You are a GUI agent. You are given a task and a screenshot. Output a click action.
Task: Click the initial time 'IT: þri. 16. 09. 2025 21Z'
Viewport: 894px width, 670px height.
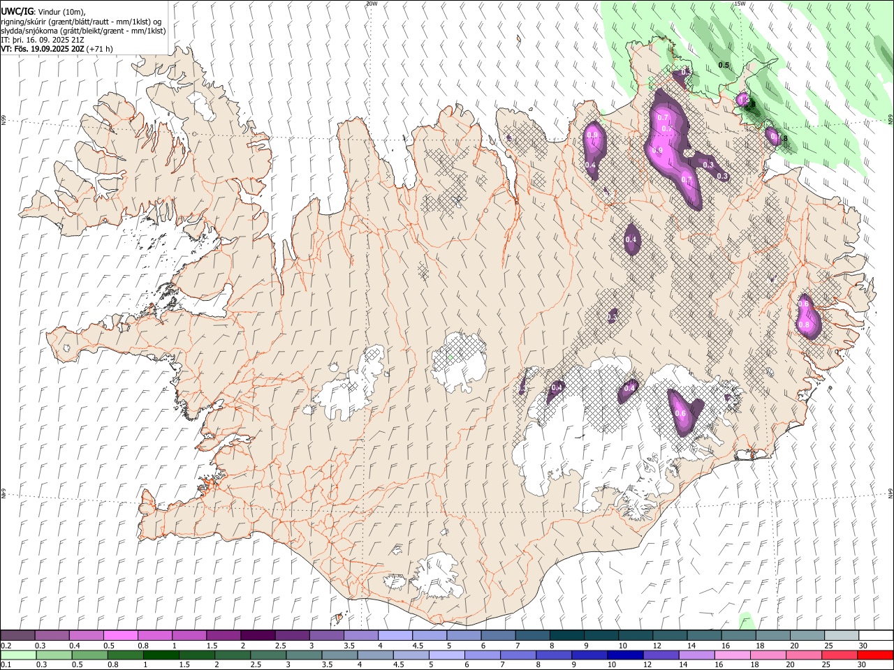[x=43, y=40]
